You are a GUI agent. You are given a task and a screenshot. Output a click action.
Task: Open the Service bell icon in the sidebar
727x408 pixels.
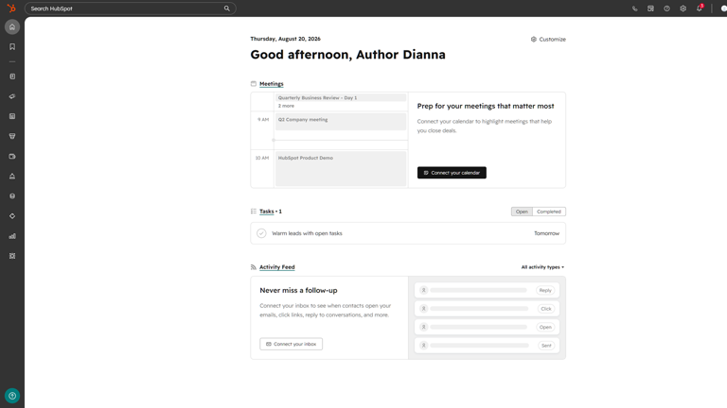(x=12, y=177)
